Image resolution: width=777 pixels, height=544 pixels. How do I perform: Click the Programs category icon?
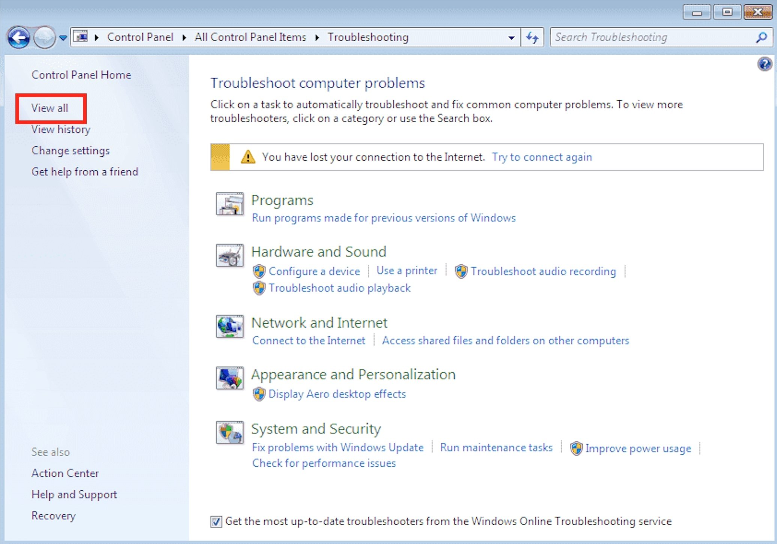(230, 204)
